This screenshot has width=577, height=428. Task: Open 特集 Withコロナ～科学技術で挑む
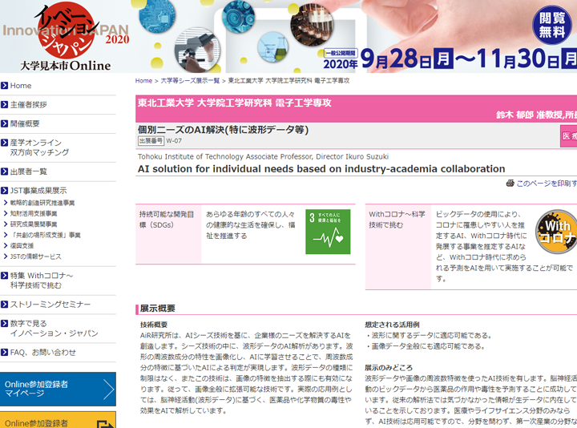tap(42, 281)
